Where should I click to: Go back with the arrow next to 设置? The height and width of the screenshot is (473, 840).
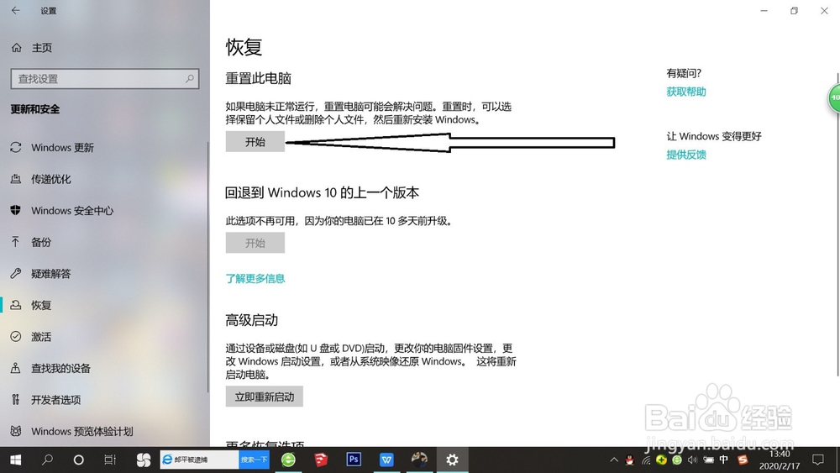pyautogui.click(x=15, y=10)
